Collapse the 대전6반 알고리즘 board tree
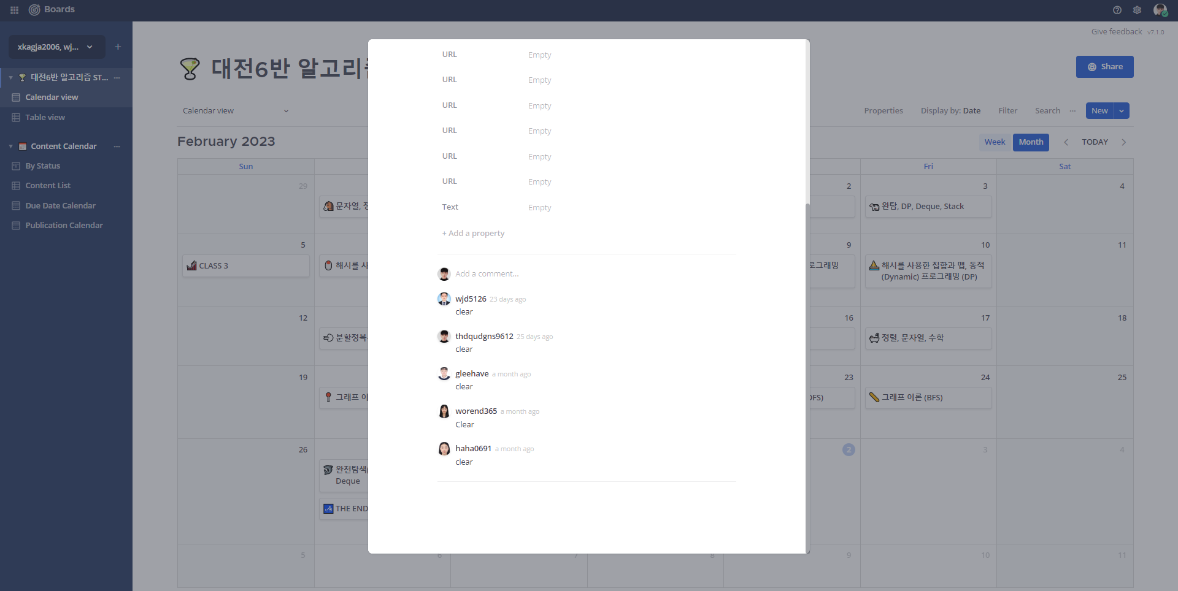 pyautogui.click(x=10, y=77)
